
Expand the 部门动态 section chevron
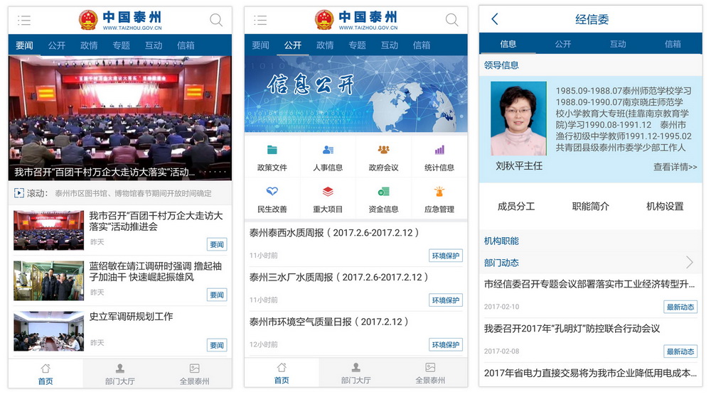pyautogui.click(x=689, y=263)
